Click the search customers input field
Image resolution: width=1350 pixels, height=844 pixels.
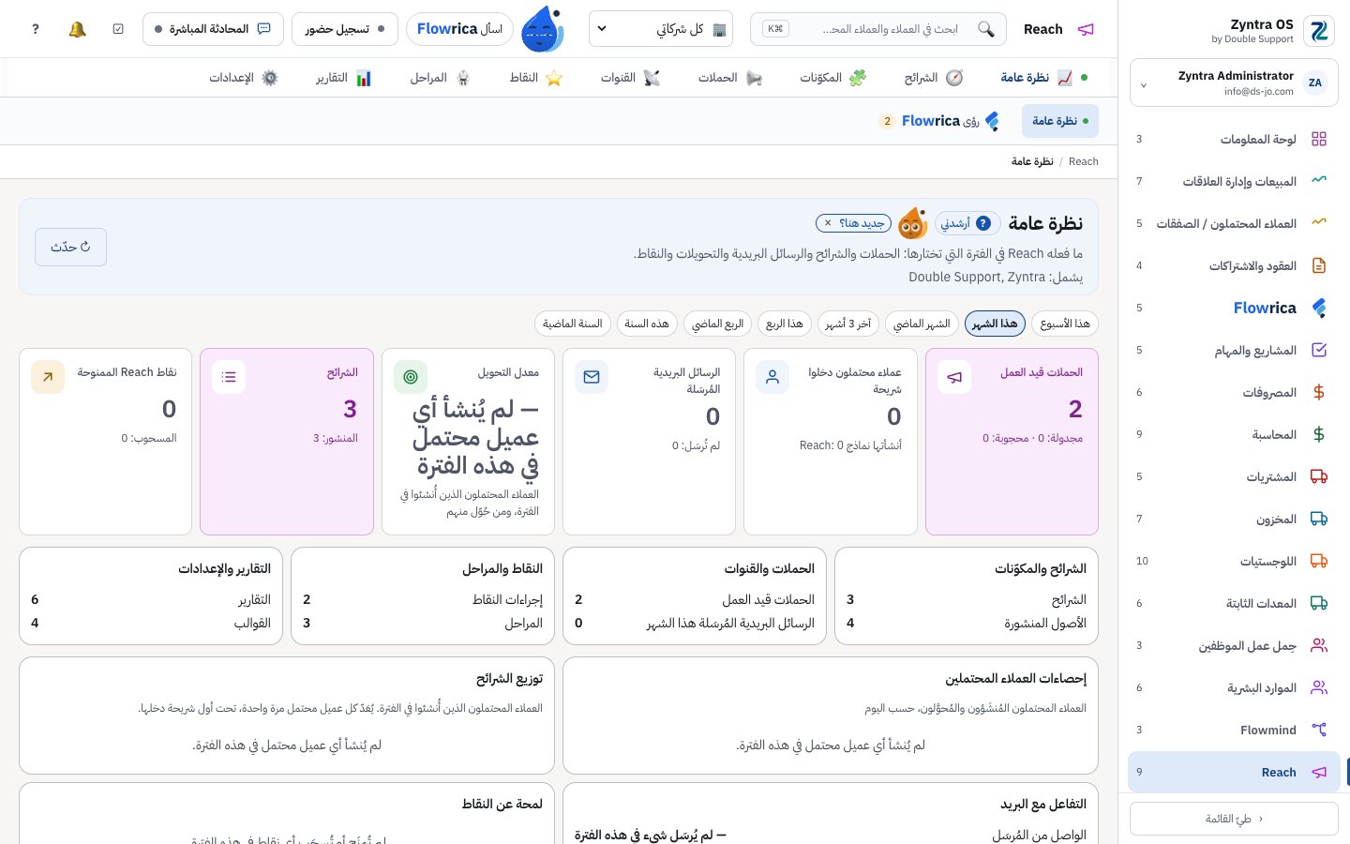click(x=878, y=29)
